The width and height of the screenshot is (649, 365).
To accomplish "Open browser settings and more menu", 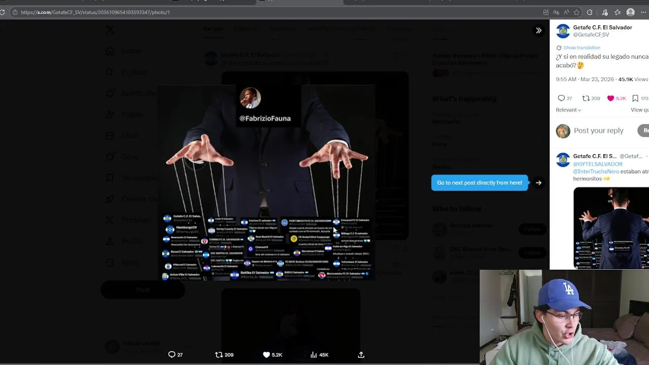I will coord(643,12).
